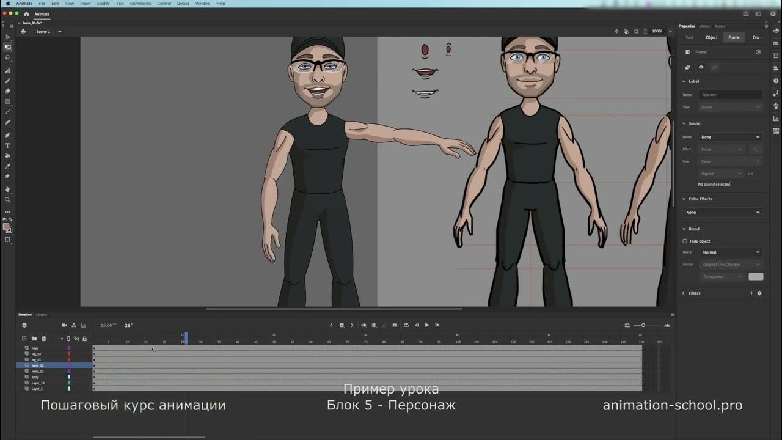The image size is (782, 440).
Task: Click the Object Drawing mode icon below color swatches
Action: pos(8,240)
